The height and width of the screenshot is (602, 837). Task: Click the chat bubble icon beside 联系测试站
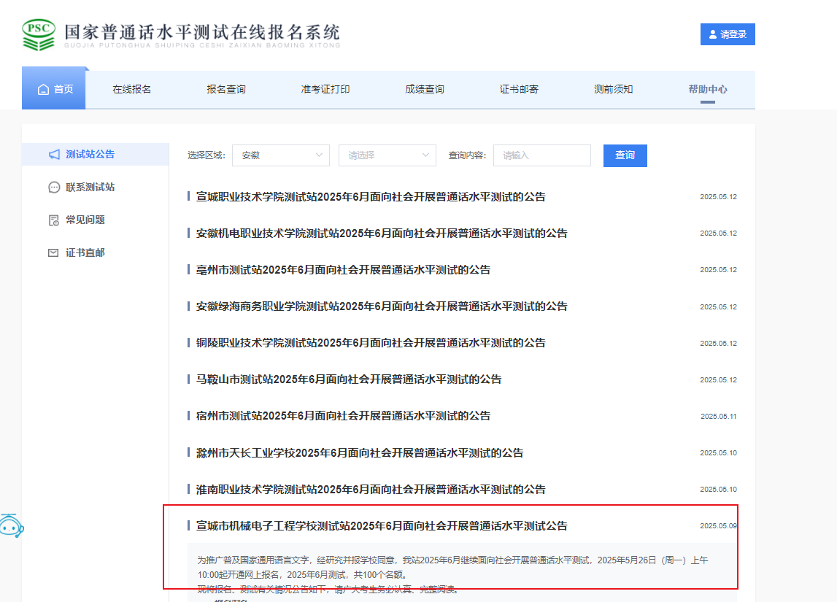[x=54, y=188]
